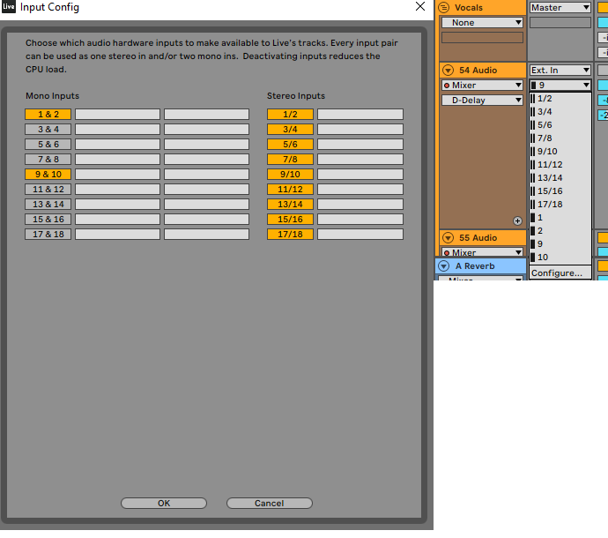Select mono input 9 in channel list
The height and width of the screenshot is (538, 608).
[x=560, y=243]
